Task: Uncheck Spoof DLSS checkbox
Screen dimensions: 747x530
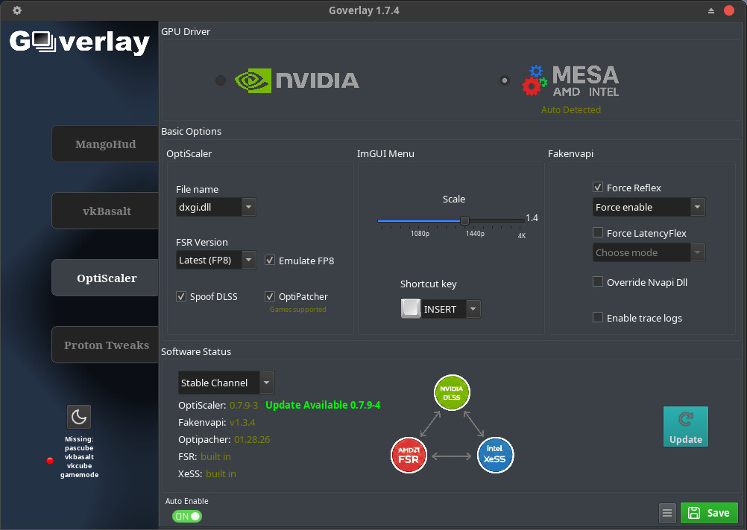Action: [181, 296]
